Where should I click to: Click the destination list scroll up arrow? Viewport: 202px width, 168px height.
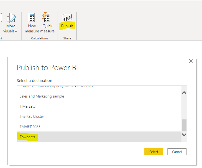point(184,93)
